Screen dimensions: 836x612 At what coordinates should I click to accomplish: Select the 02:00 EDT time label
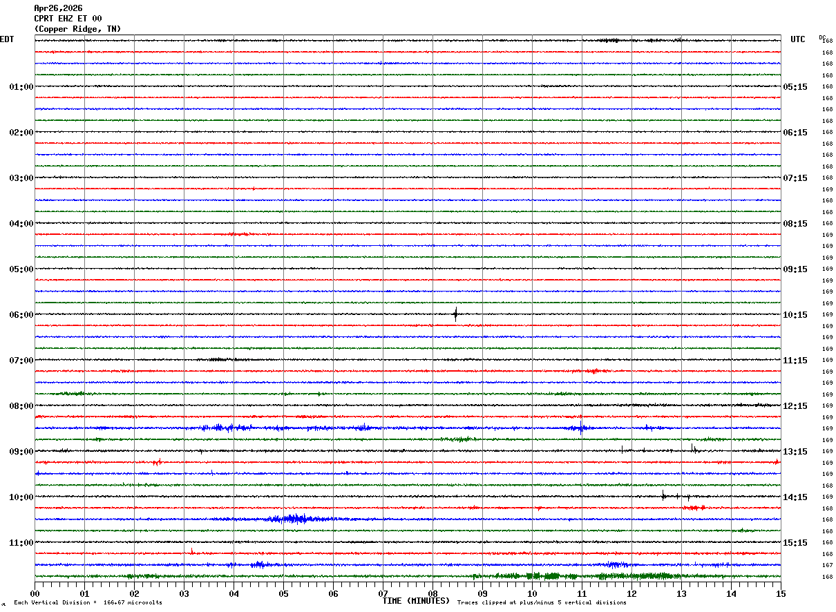21,133
